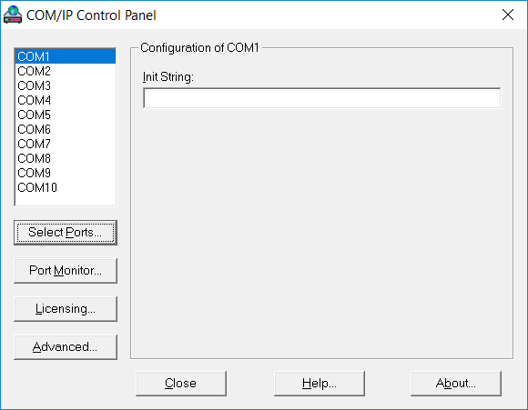Select COM1 in the port list
The width and height of the screenshot is (528, 410).
[66, 56]
